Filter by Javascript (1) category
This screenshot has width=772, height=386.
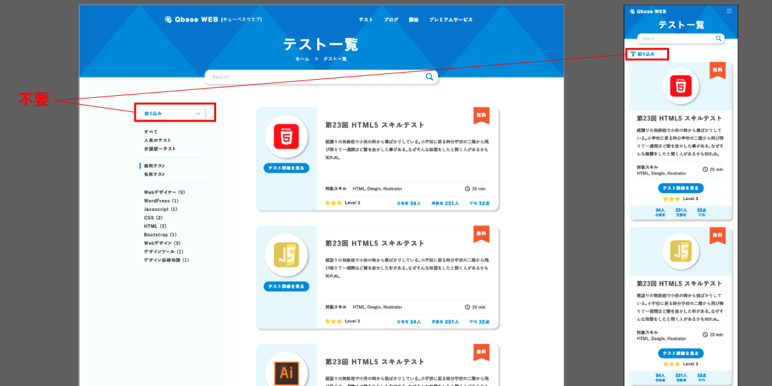click(161, 209)
